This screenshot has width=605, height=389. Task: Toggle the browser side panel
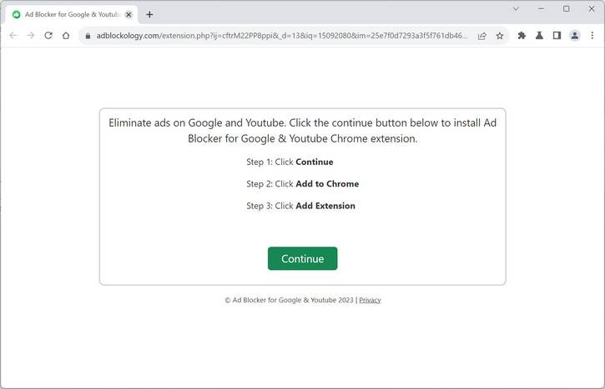tap(557, 36)
